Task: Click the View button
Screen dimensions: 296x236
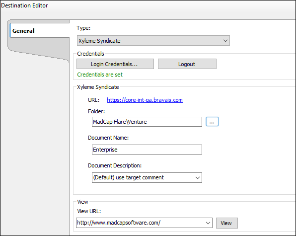Action: point(227,223)
